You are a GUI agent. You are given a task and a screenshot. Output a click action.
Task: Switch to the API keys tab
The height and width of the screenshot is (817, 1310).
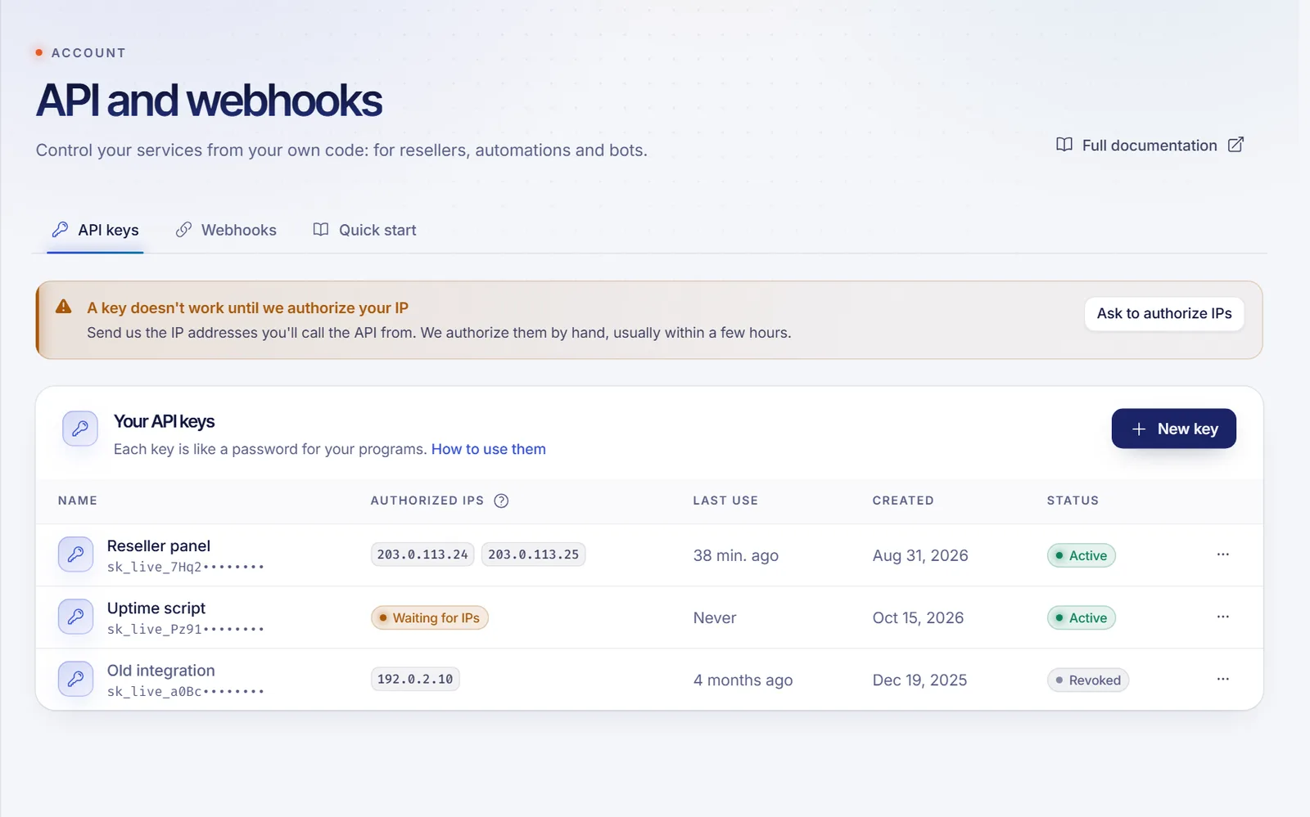click(95, 230)
